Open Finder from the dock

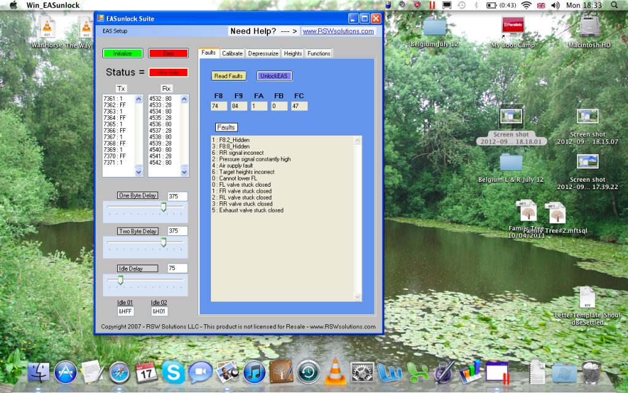pos(39,372)
